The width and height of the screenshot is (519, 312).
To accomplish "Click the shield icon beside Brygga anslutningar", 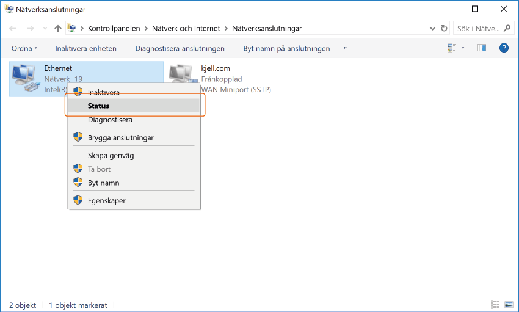I will tap(78, 137).
